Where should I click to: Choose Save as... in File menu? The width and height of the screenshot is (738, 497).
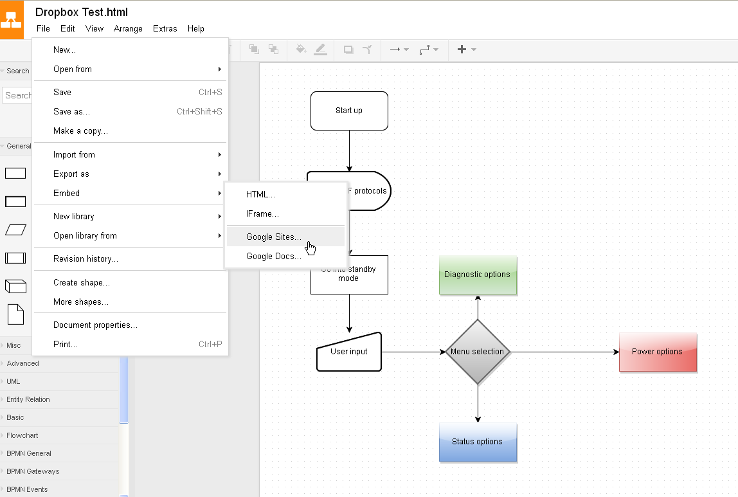130,111
